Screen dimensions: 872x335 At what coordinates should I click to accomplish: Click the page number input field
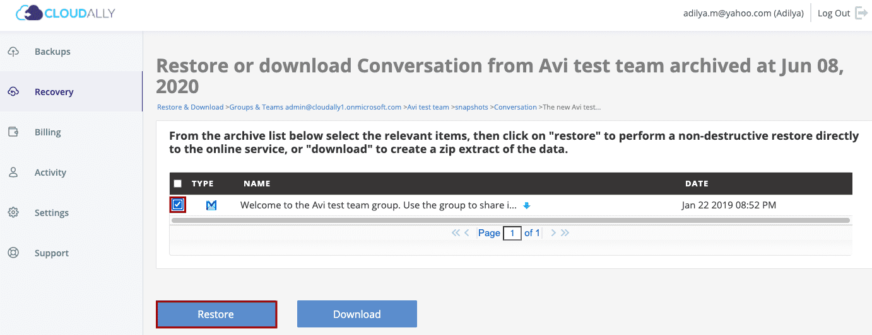[512, 233]
